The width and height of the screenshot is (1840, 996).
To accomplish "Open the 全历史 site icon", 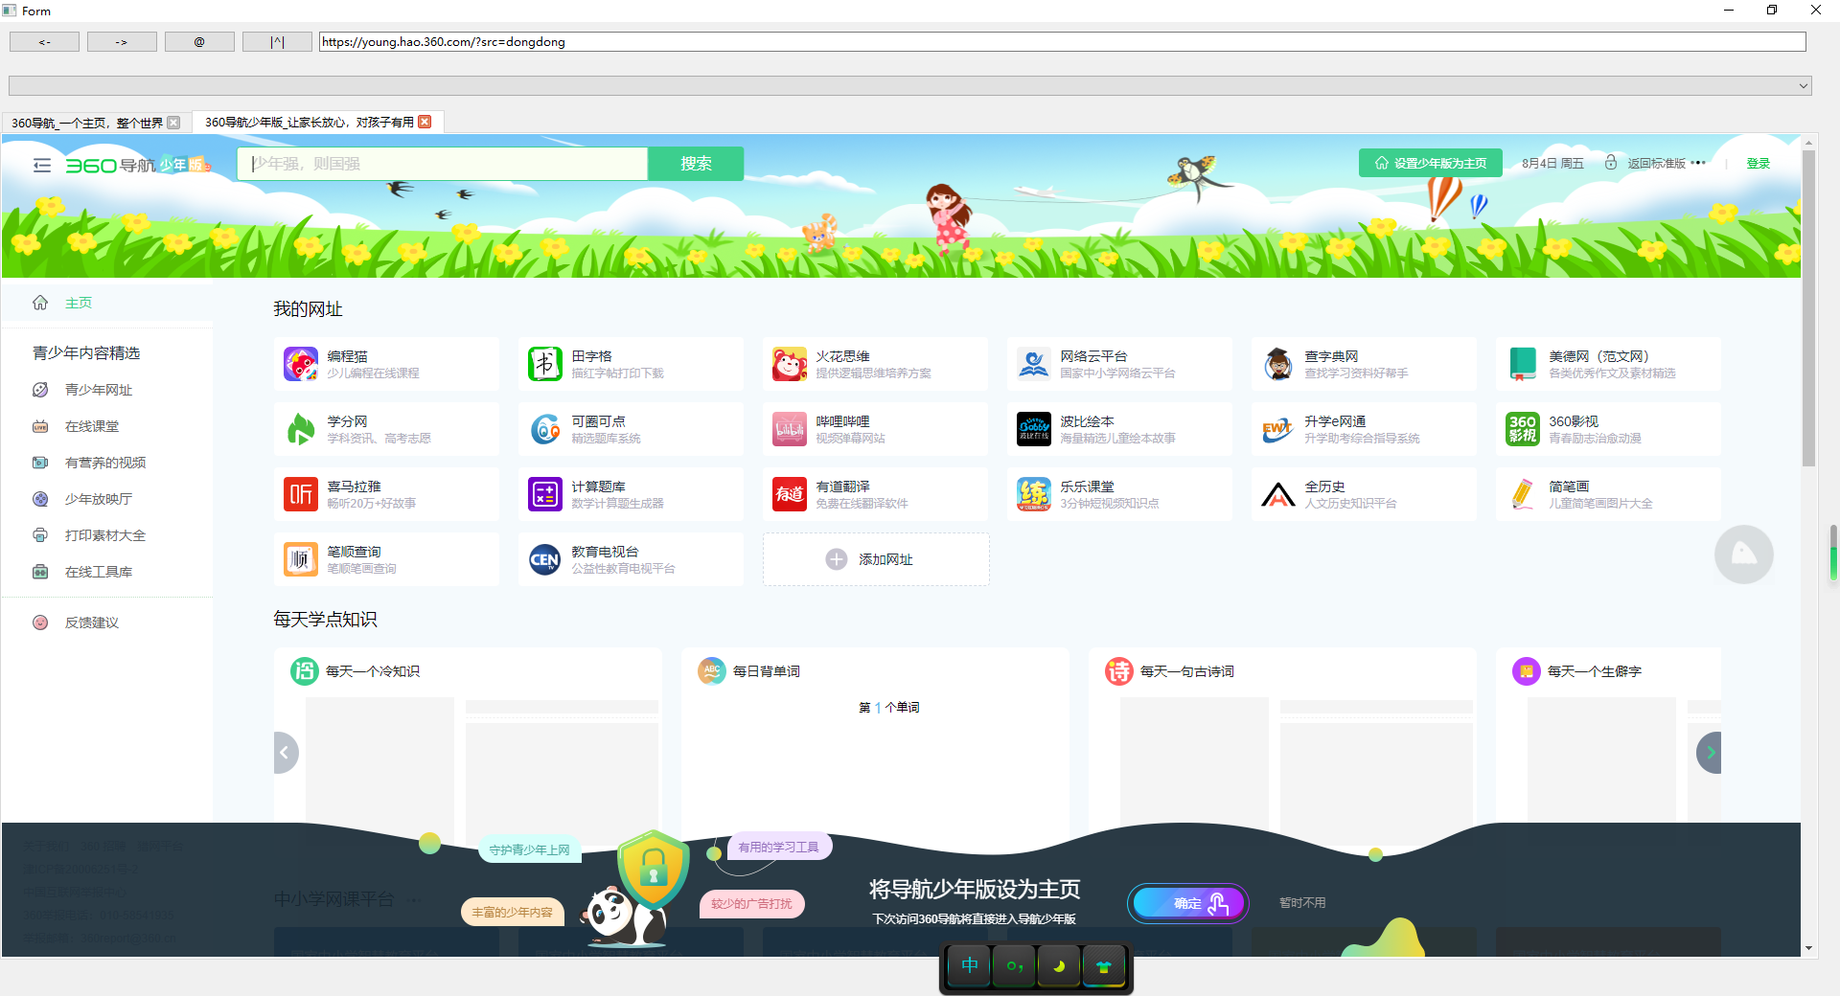I will pyautogui.click(x=1278, y=494).
